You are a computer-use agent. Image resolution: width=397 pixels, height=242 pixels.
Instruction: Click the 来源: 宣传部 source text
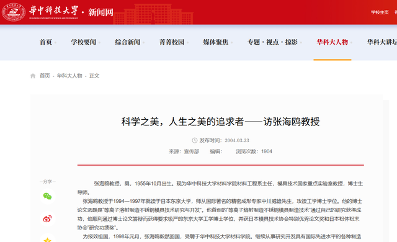(x=184, y=151)
